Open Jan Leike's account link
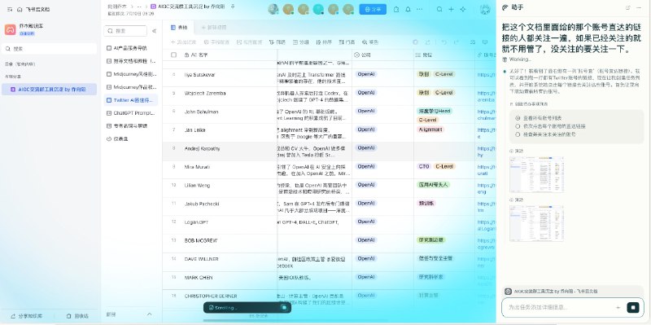The height and width of the screenshot is (325, 651). [x=486, y=133]
